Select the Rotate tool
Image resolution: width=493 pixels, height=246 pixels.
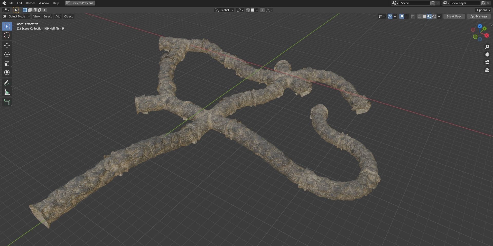point(7,55)
